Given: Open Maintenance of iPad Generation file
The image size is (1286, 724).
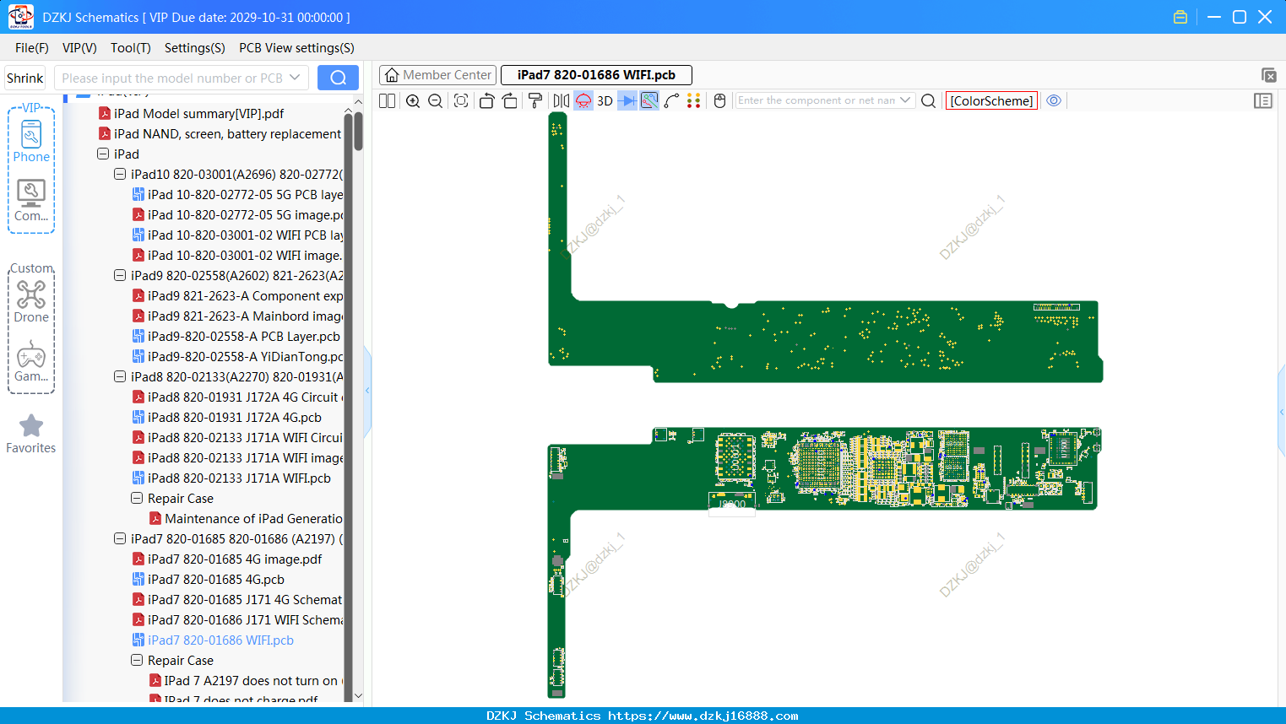Looking at the screenshot, I should [x=247, y=518].
